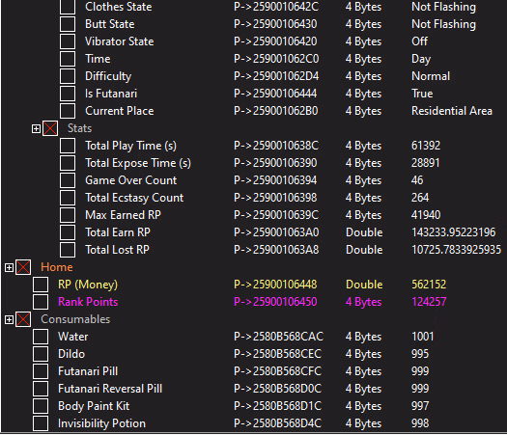Select the Total Play Time (s) row
Screen dimensions: 507x435
click(253, 146)
